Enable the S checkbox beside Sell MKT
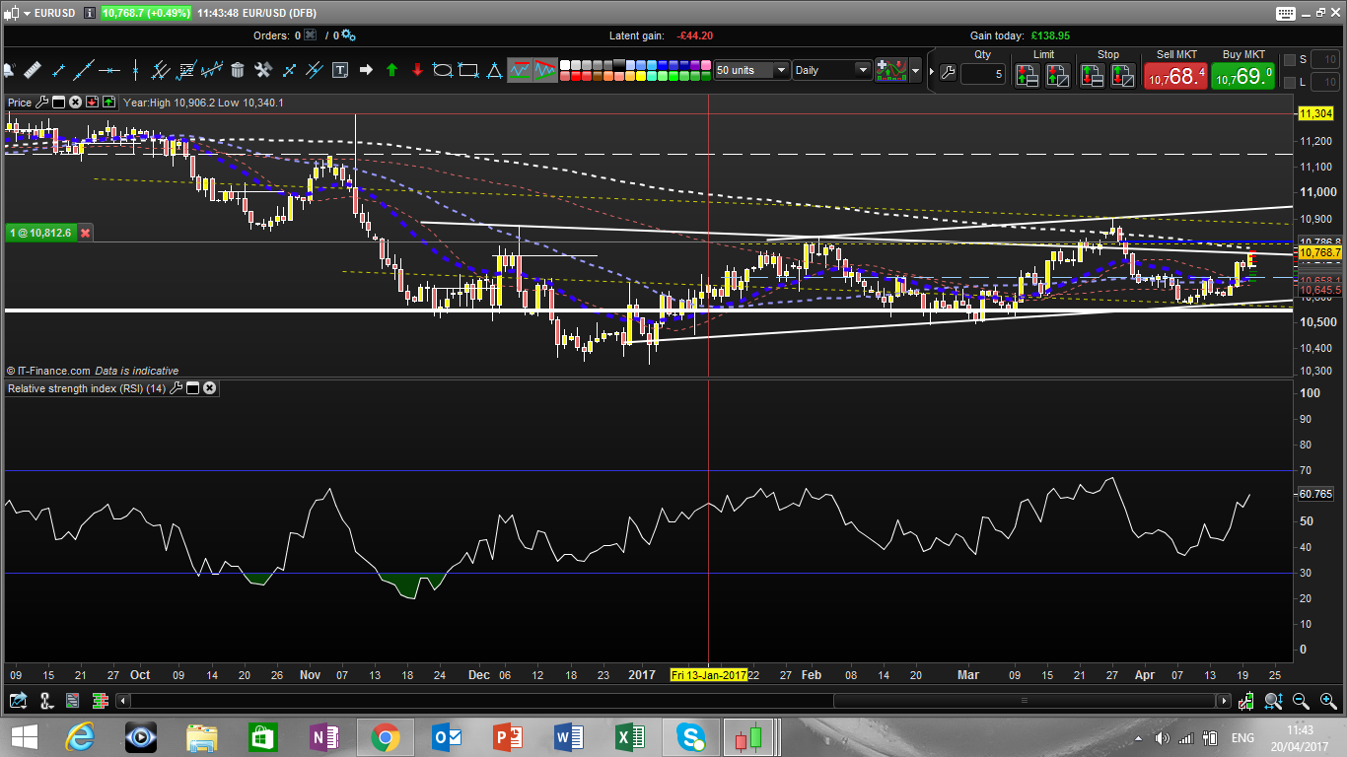 1291,60
